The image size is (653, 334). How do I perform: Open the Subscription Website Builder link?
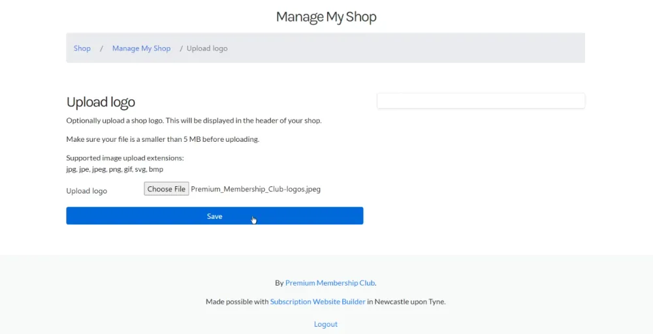[318, 301]
